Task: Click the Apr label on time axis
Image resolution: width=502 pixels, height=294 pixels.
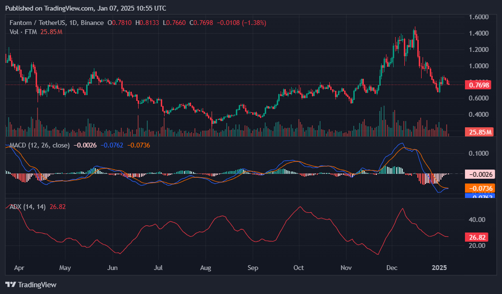Action: point(19,268)
